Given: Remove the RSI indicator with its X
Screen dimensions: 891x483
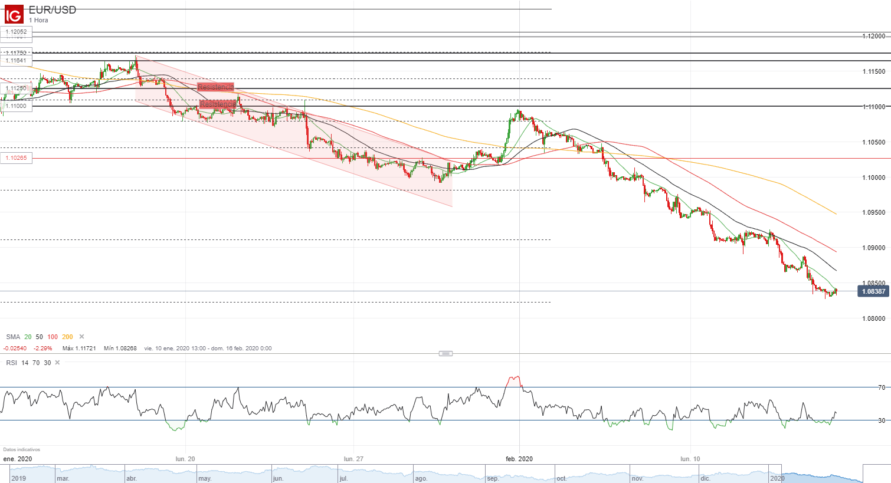Looking at the screenshot, I should click(57, 363).
